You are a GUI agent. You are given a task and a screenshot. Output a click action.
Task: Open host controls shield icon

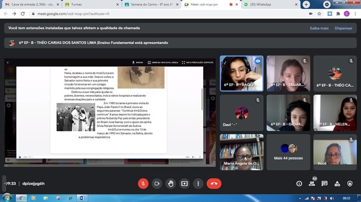(x=350, y=184)
